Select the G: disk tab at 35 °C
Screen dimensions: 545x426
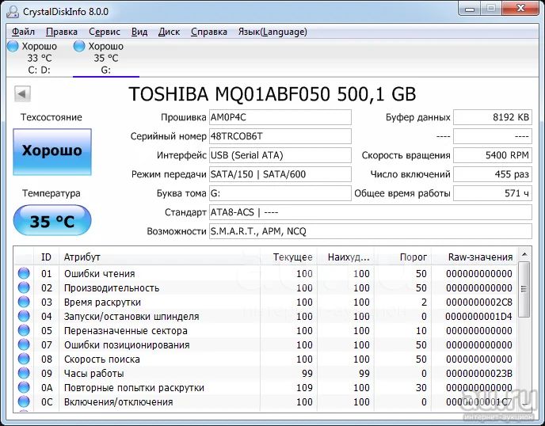coord(106,58)
